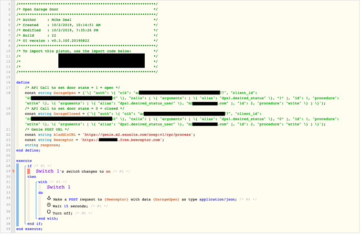
Task: Select the 'end execute;' line
Action: click(x=29, y=229)
